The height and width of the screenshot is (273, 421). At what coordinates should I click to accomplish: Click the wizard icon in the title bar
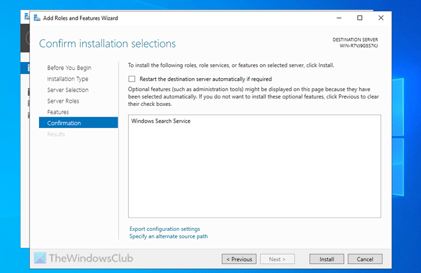click(x=36, y=18)
